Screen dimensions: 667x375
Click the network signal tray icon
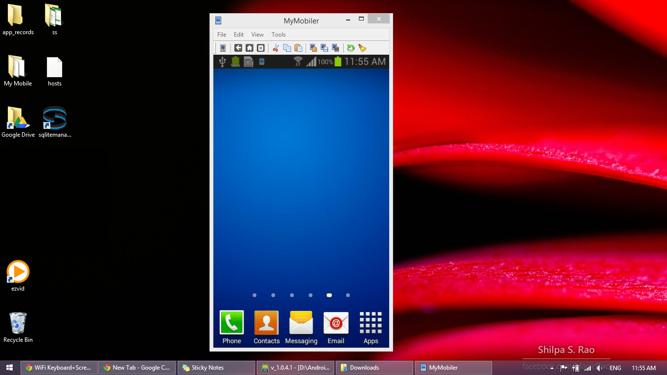pos(588,368)
